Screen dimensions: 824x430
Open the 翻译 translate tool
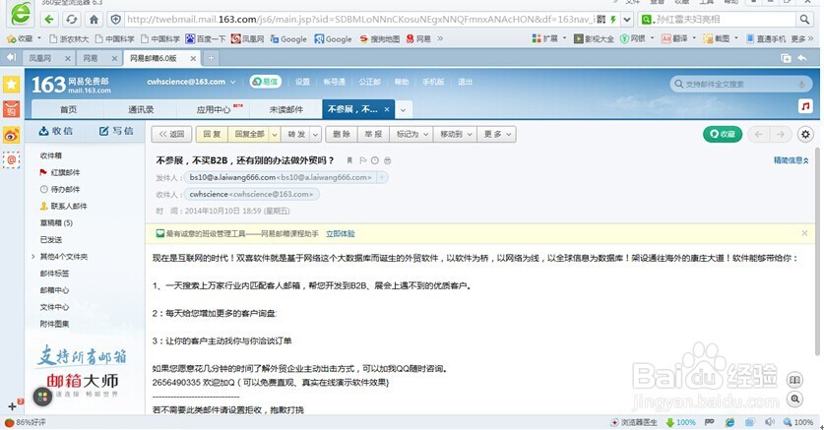[x=678, y=38]
